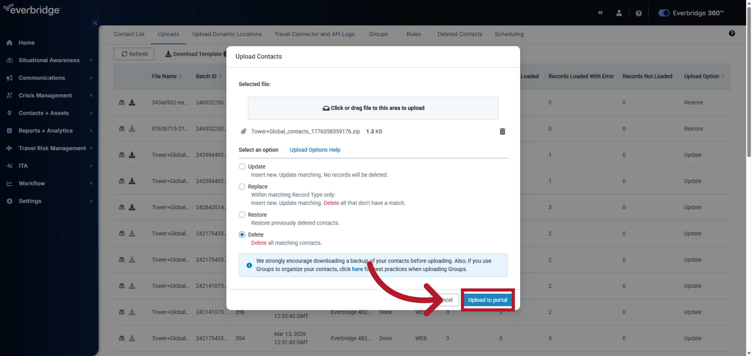This screenshot has height=356, width=752.
Task: Switch to Contact List tab
Action: 129,34
